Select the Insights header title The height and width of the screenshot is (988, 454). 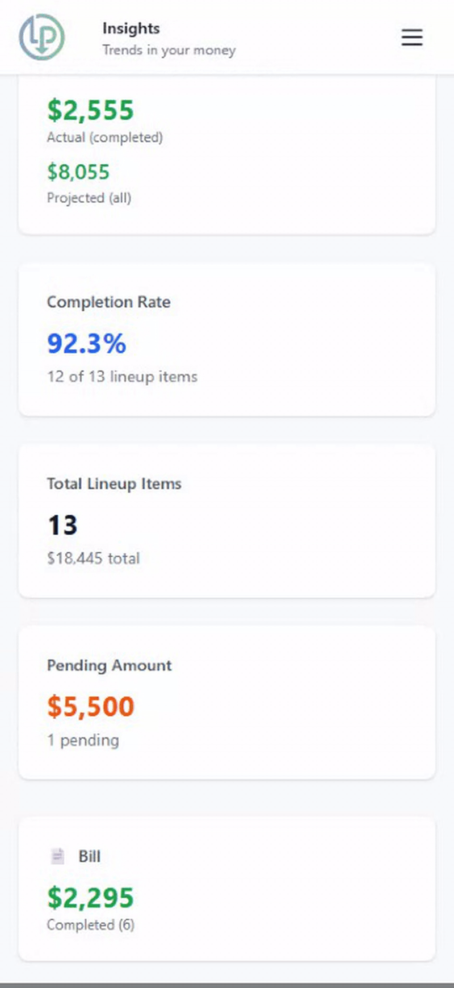click(131, 28)
